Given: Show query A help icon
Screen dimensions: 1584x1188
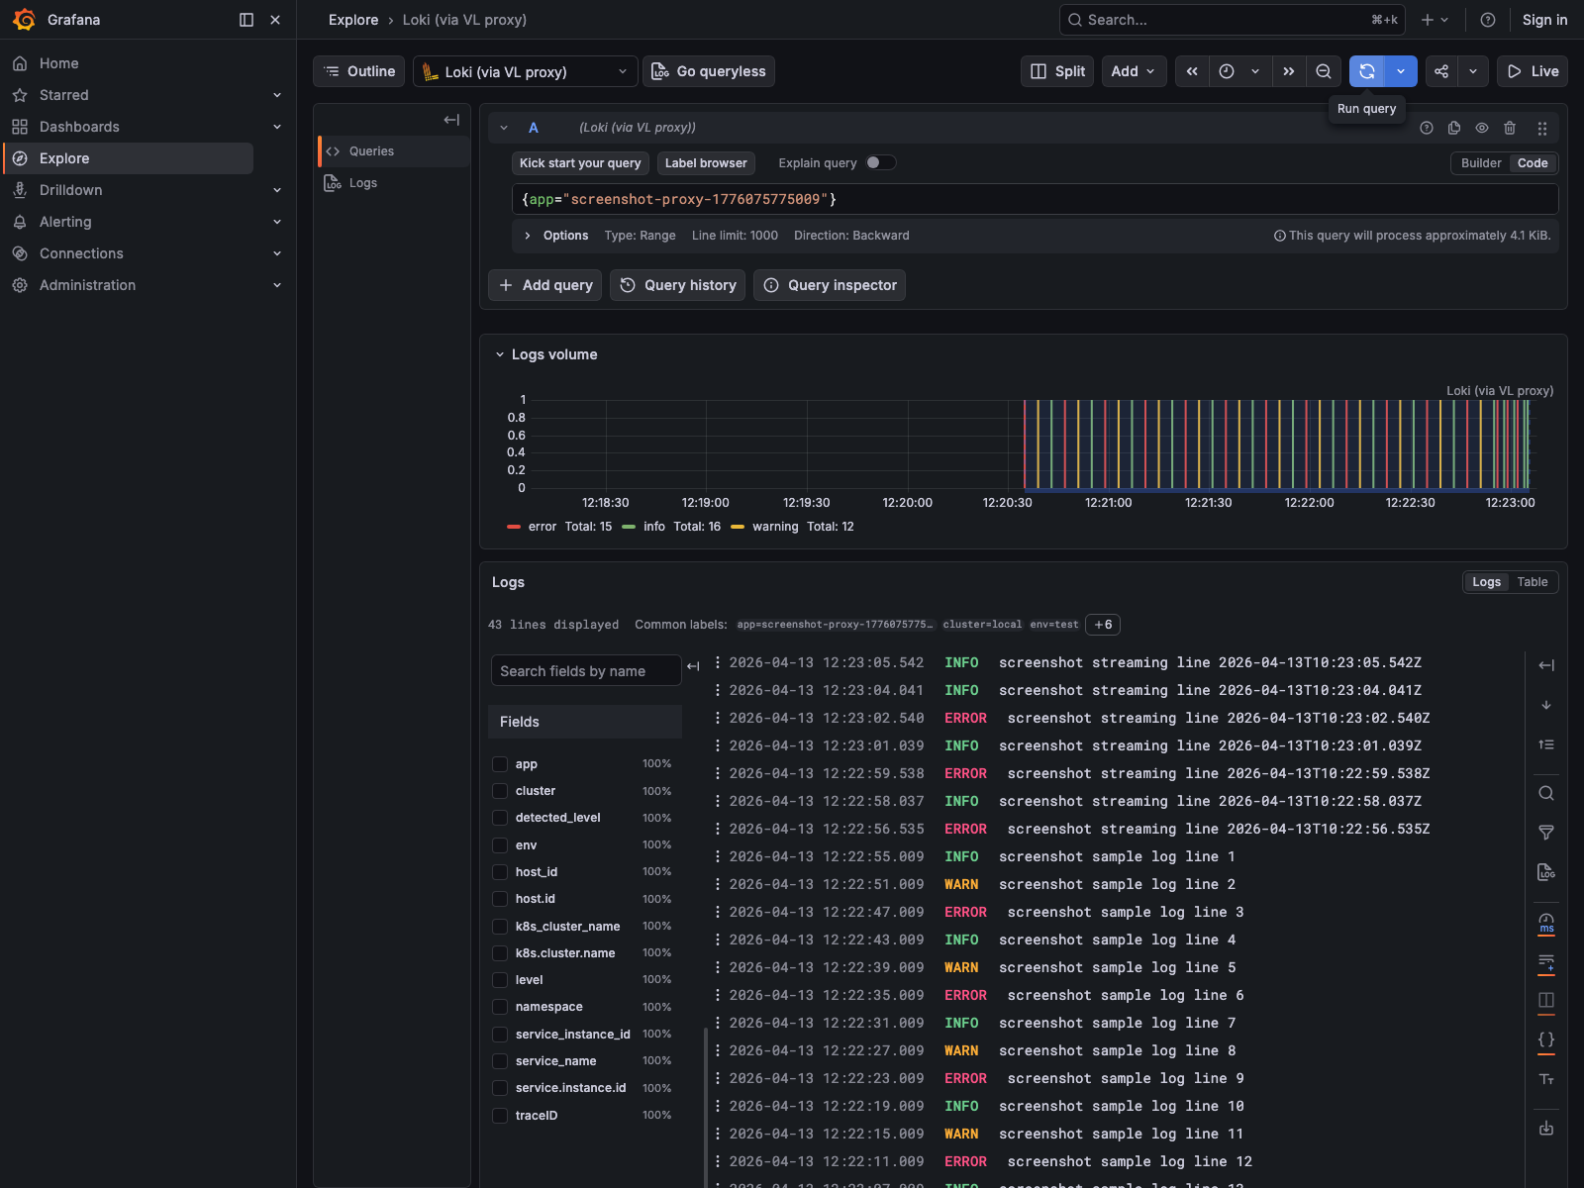Looking at the screenshot, I should tap(1427, 128).
